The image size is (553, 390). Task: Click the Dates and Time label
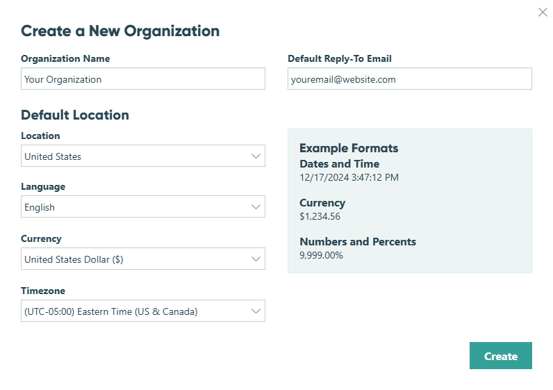339,164
